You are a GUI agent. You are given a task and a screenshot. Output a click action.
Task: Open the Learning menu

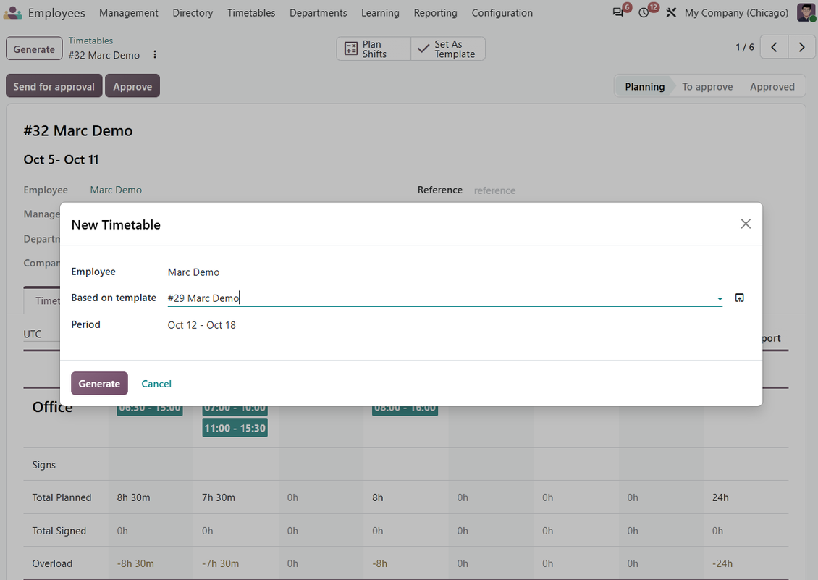[380, 13]
